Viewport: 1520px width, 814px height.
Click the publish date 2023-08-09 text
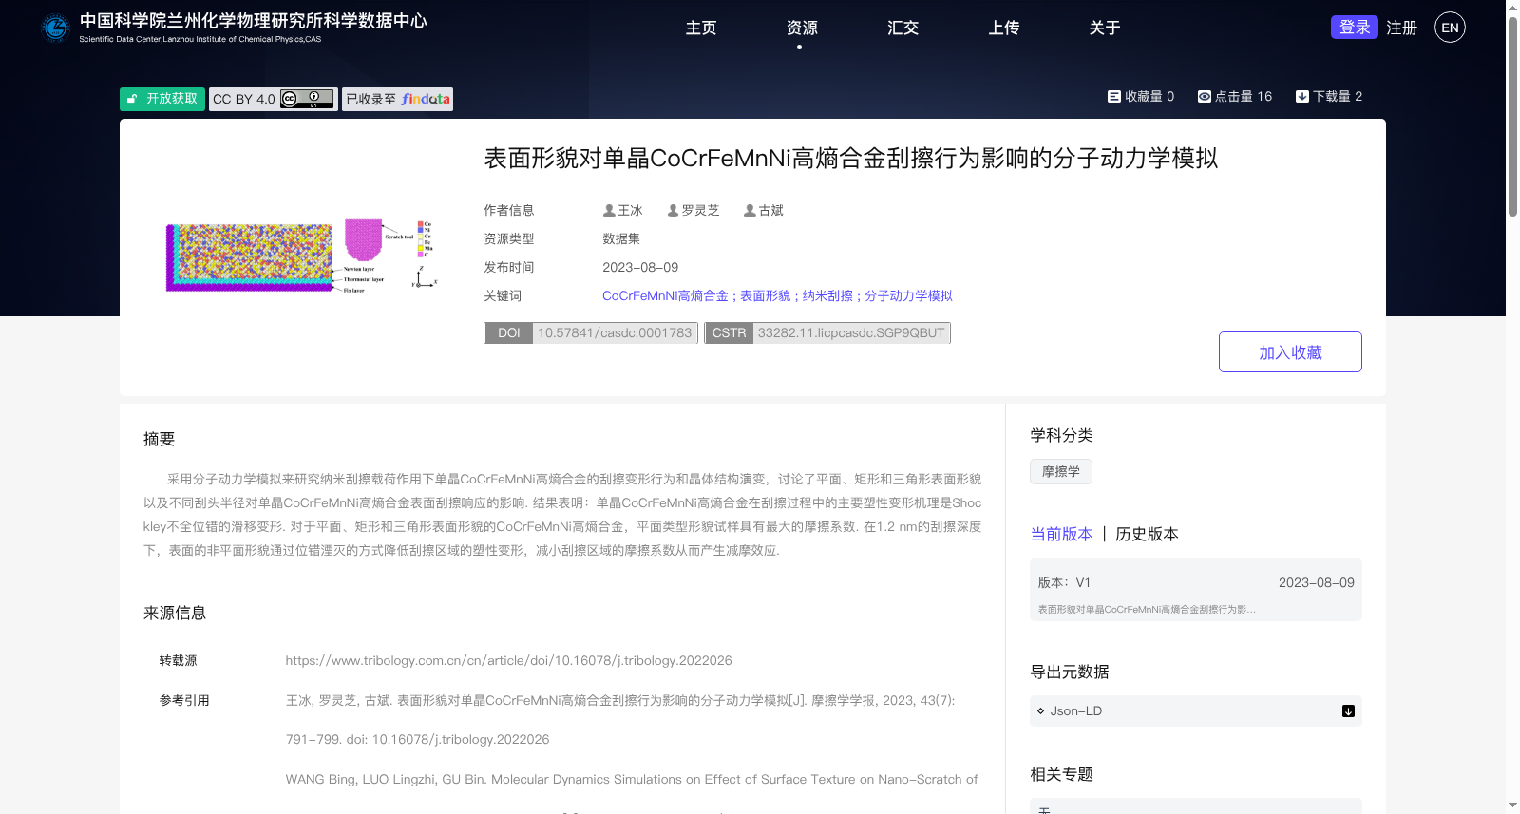pos(640,267)
